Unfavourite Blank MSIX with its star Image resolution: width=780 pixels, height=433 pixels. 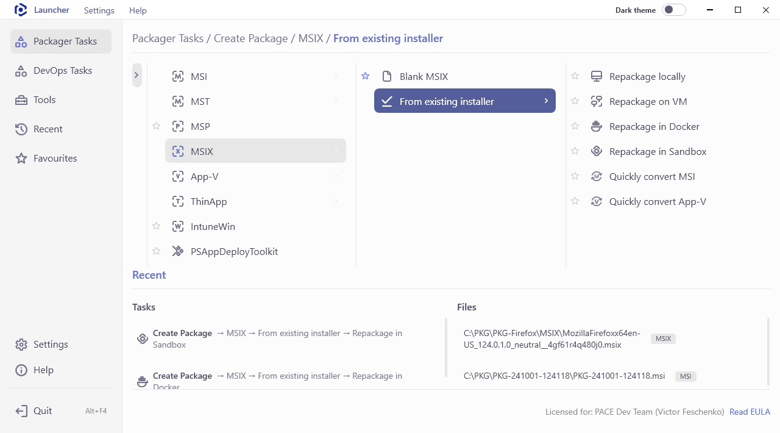tap(366, 76)
